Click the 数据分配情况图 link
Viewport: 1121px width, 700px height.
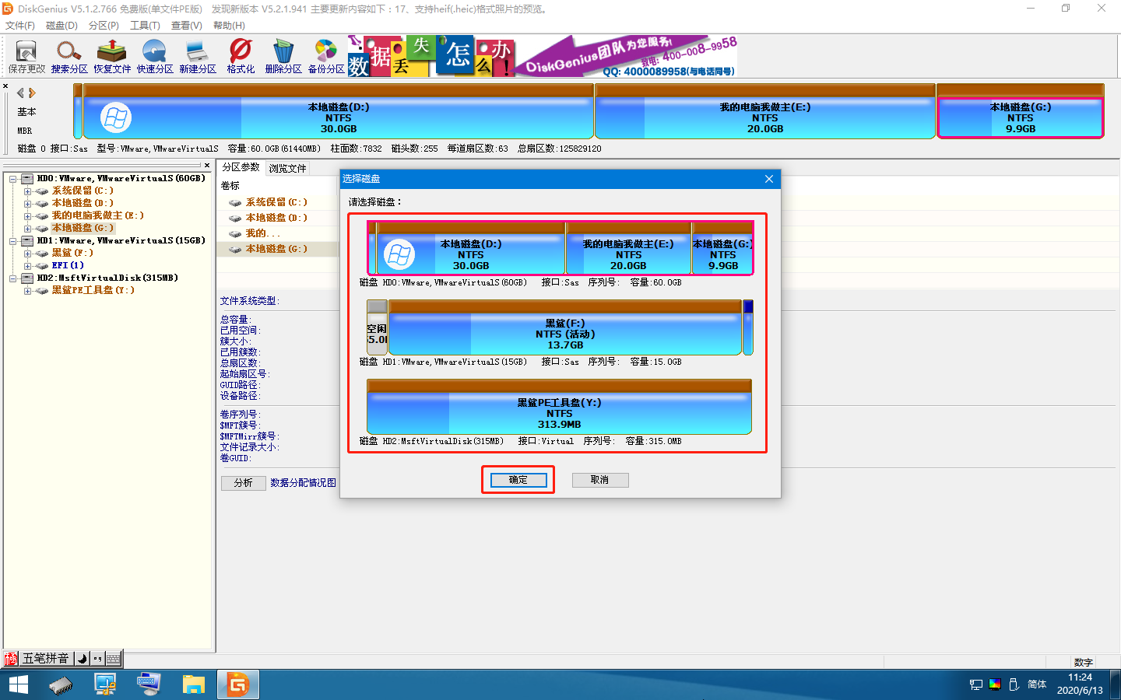pos(303,483)
